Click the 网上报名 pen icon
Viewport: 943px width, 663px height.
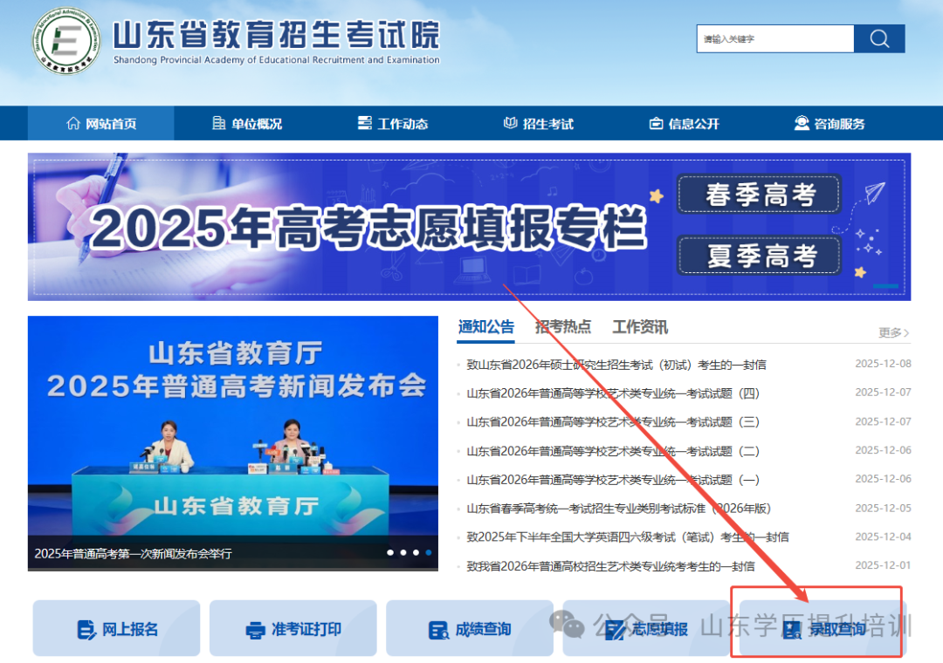(x=85, y=628)
